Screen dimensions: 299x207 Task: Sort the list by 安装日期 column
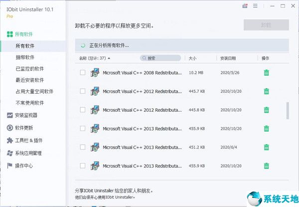point(228,58)
